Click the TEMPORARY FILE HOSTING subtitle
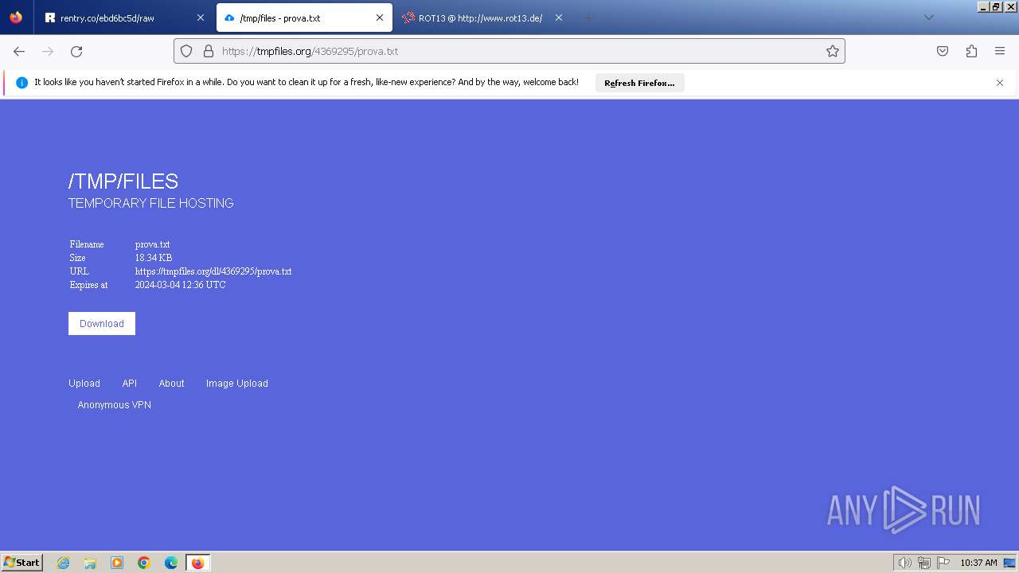The height and width of the screenshot is (573, 1019). click(x=151, y=204)
